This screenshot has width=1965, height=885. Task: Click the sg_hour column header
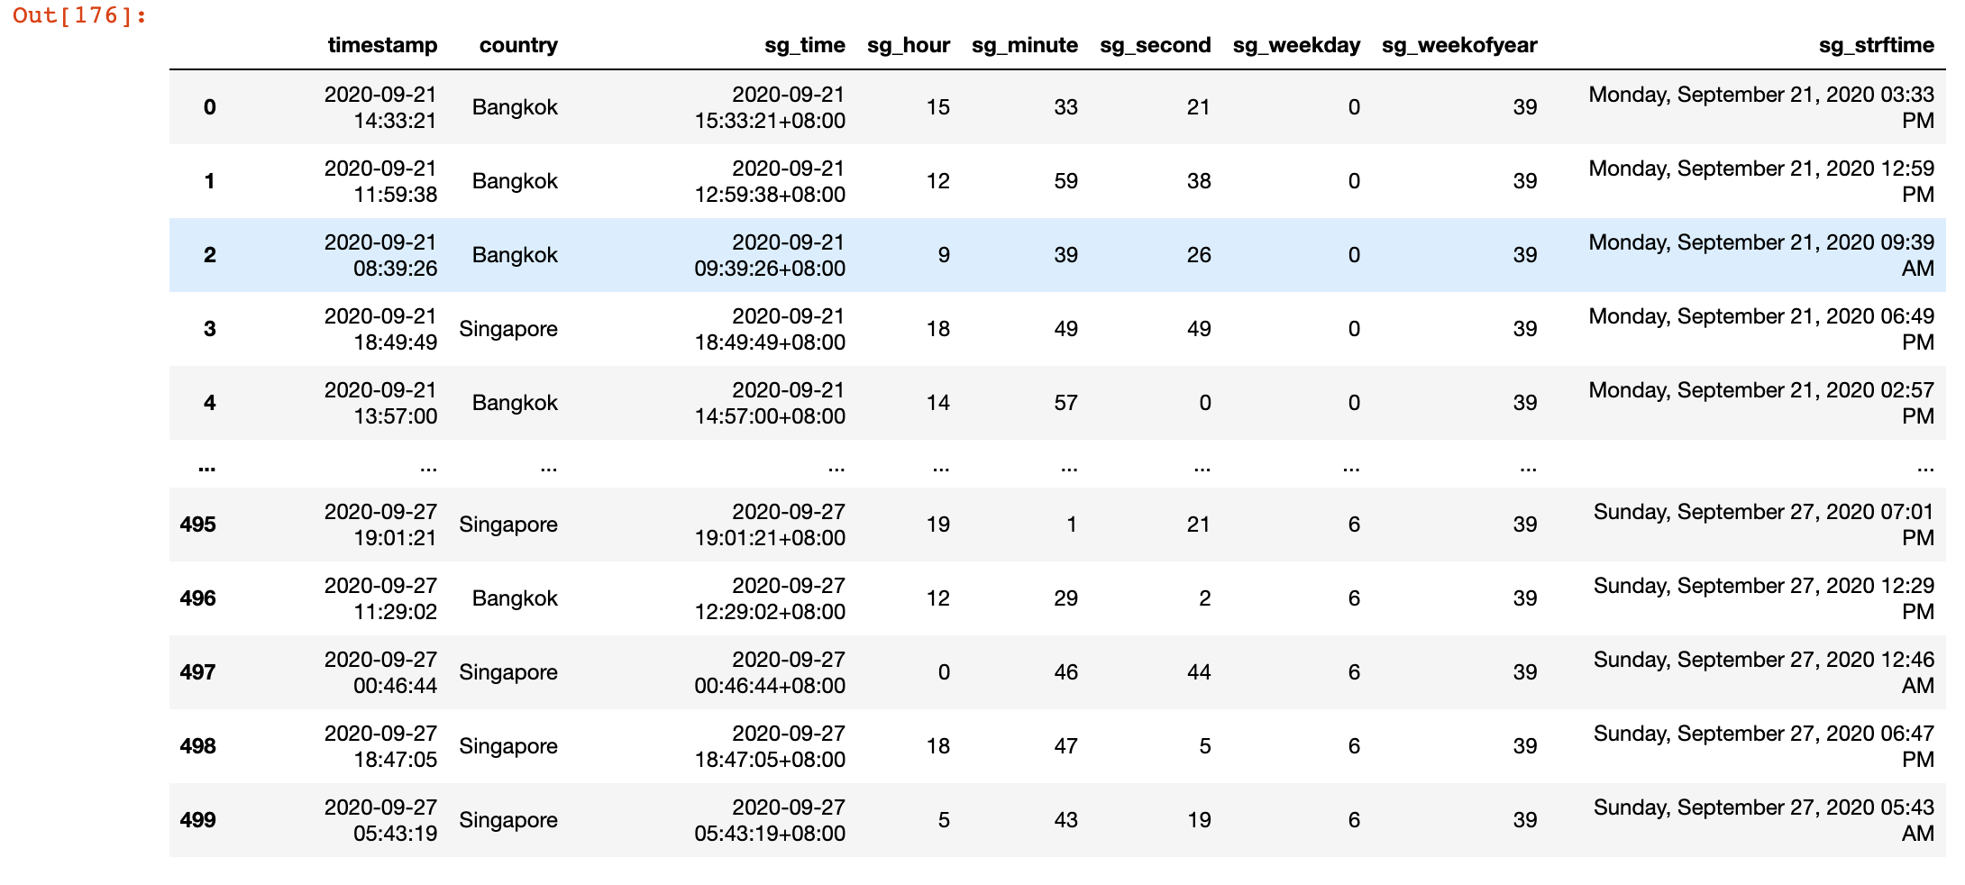pos(908,45)
